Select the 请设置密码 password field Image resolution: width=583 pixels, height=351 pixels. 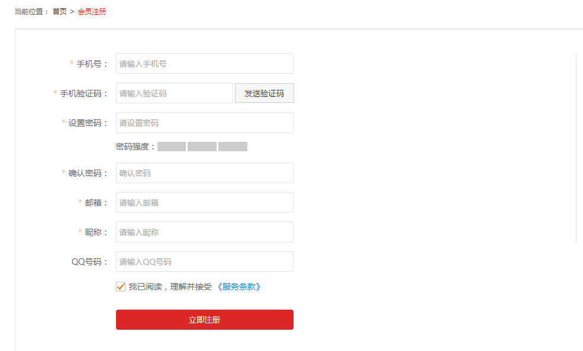coord(204,123)
